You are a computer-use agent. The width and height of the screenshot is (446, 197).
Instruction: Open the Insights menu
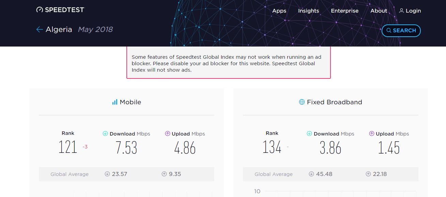click(309, 11)
